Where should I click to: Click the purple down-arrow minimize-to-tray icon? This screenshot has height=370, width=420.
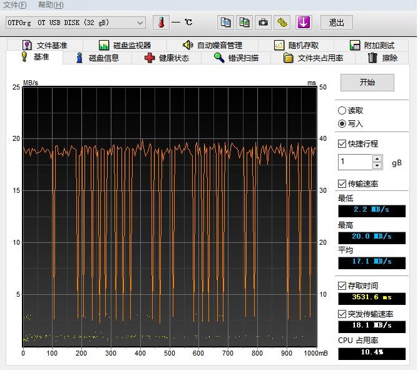(304, 23)
